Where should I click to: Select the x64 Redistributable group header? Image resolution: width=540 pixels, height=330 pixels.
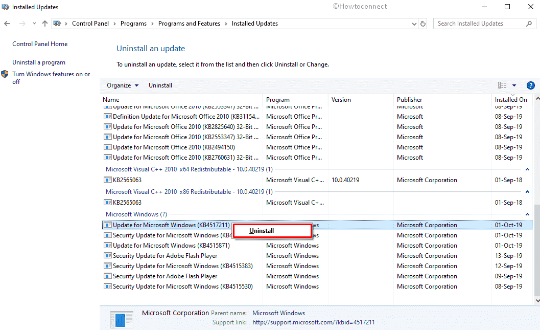tap(189, 169)
